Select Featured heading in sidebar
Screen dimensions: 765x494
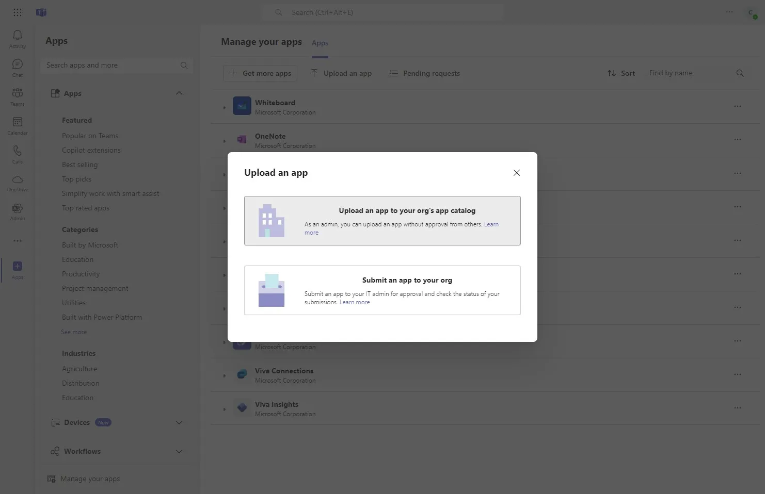77,120
